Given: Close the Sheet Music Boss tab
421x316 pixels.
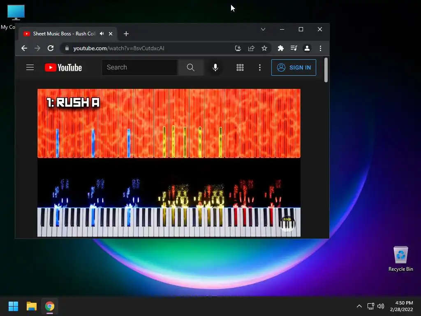Looking at the screenshot, I should tap(111, 34).
